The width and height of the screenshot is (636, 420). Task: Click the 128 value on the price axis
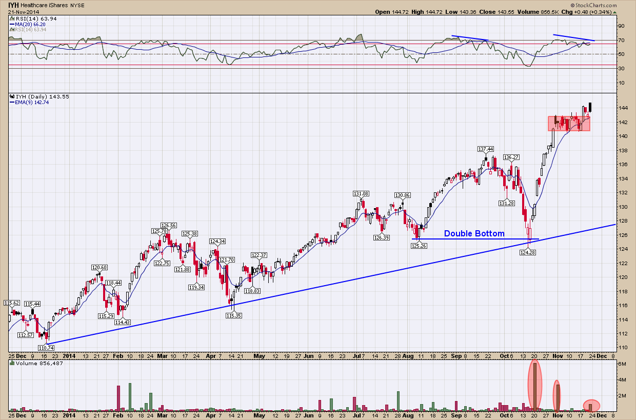click(623, 221)
